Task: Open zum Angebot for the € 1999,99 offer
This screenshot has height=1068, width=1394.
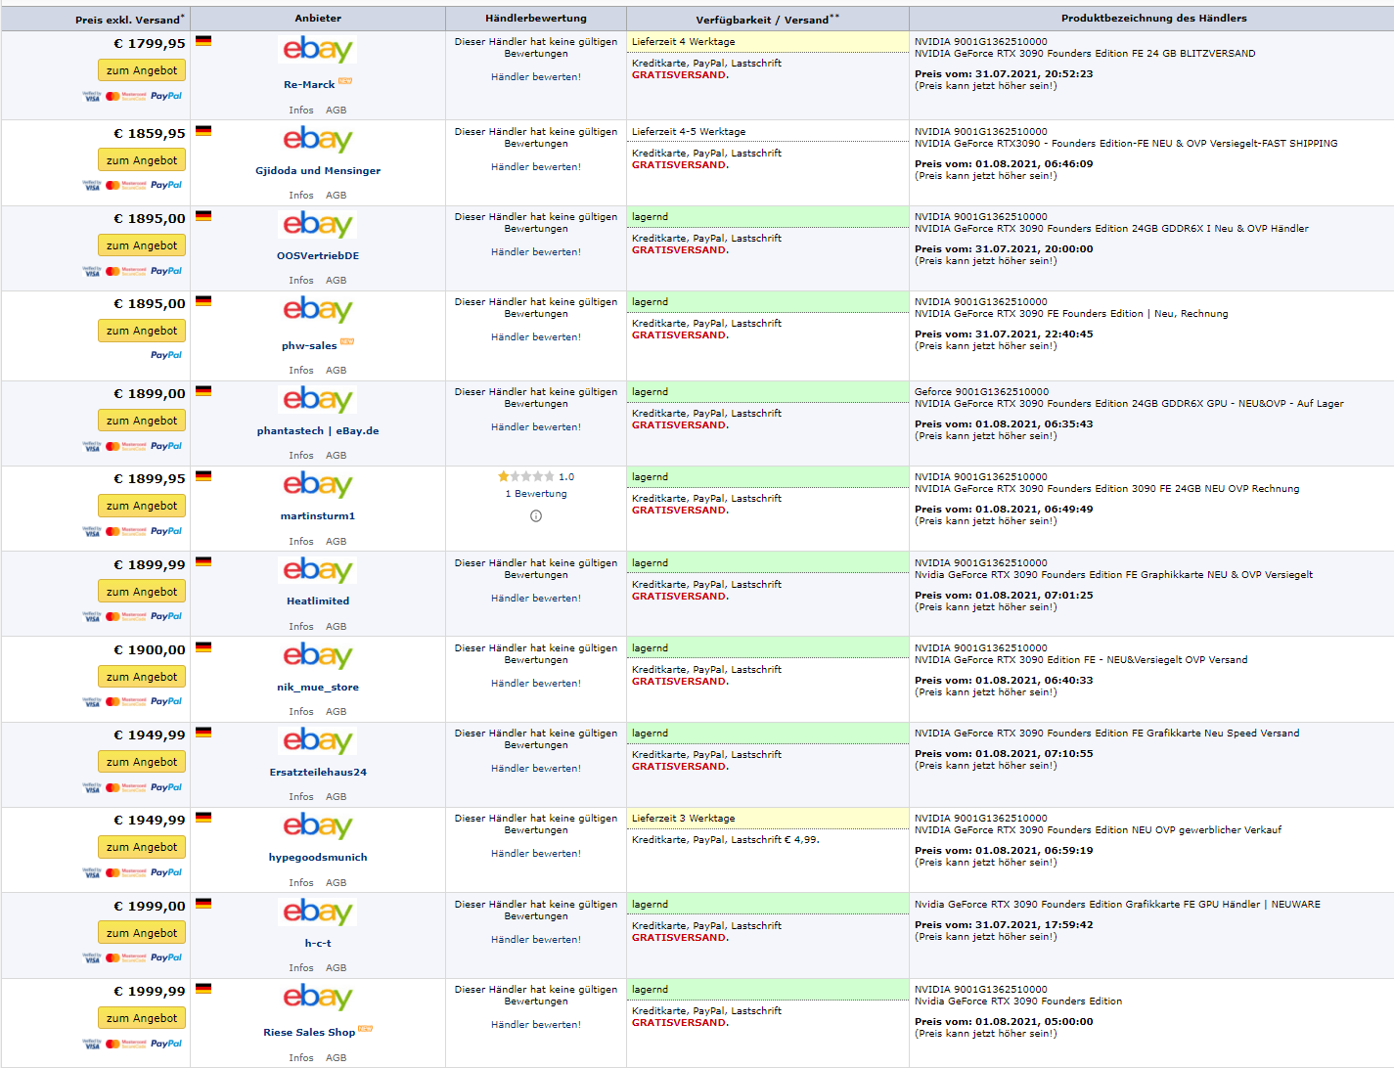Action: pos(142,1018)
